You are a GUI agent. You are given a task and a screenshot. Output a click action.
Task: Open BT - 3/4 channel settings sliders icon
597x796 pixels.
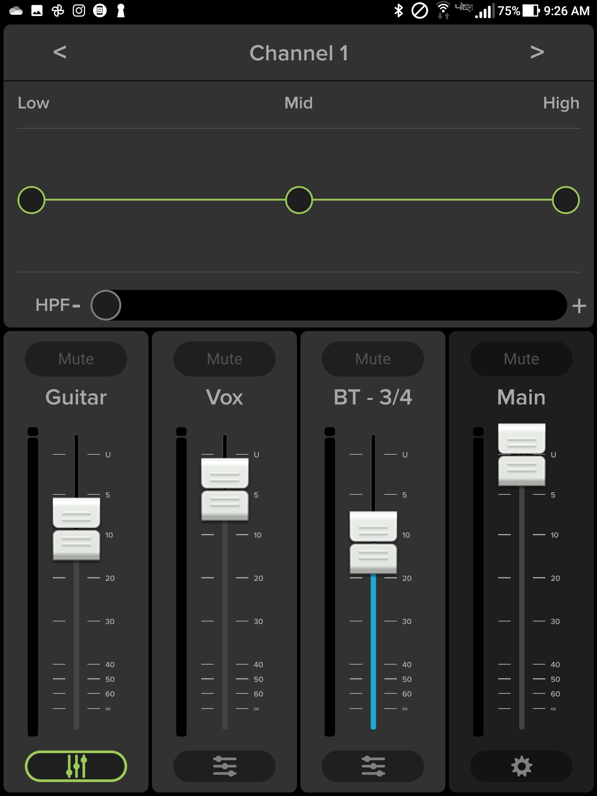(373, 766)
